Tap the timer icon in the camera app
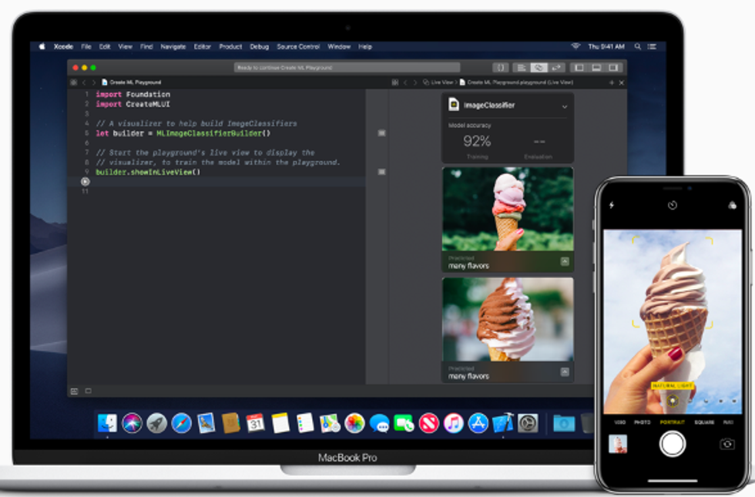Viewport: 755px width, 497px height. pos(672,206)
